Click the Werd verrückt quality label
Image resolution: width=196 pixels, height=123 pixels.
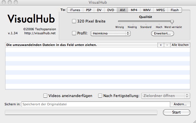click(x=173, y=27)
